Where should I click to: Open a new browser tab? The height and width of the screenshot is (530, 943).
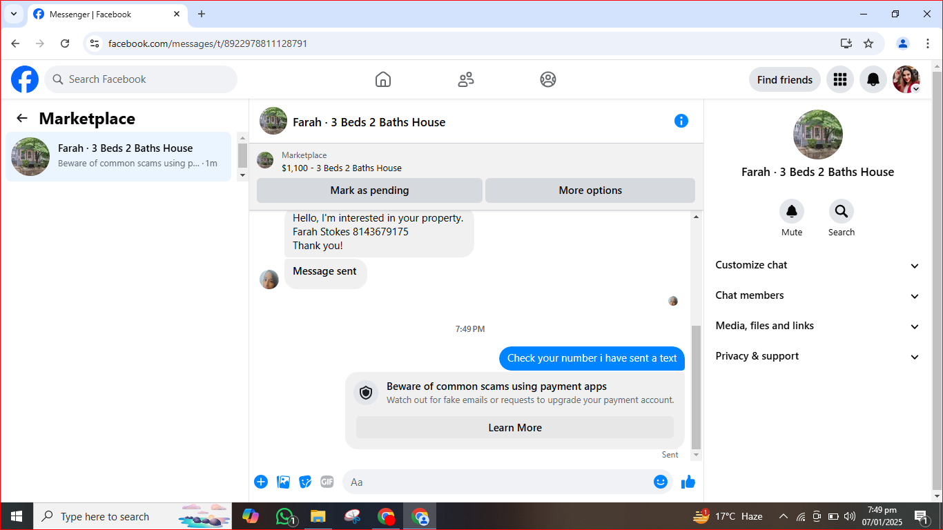pyautogui.click(x=202, y=14)
